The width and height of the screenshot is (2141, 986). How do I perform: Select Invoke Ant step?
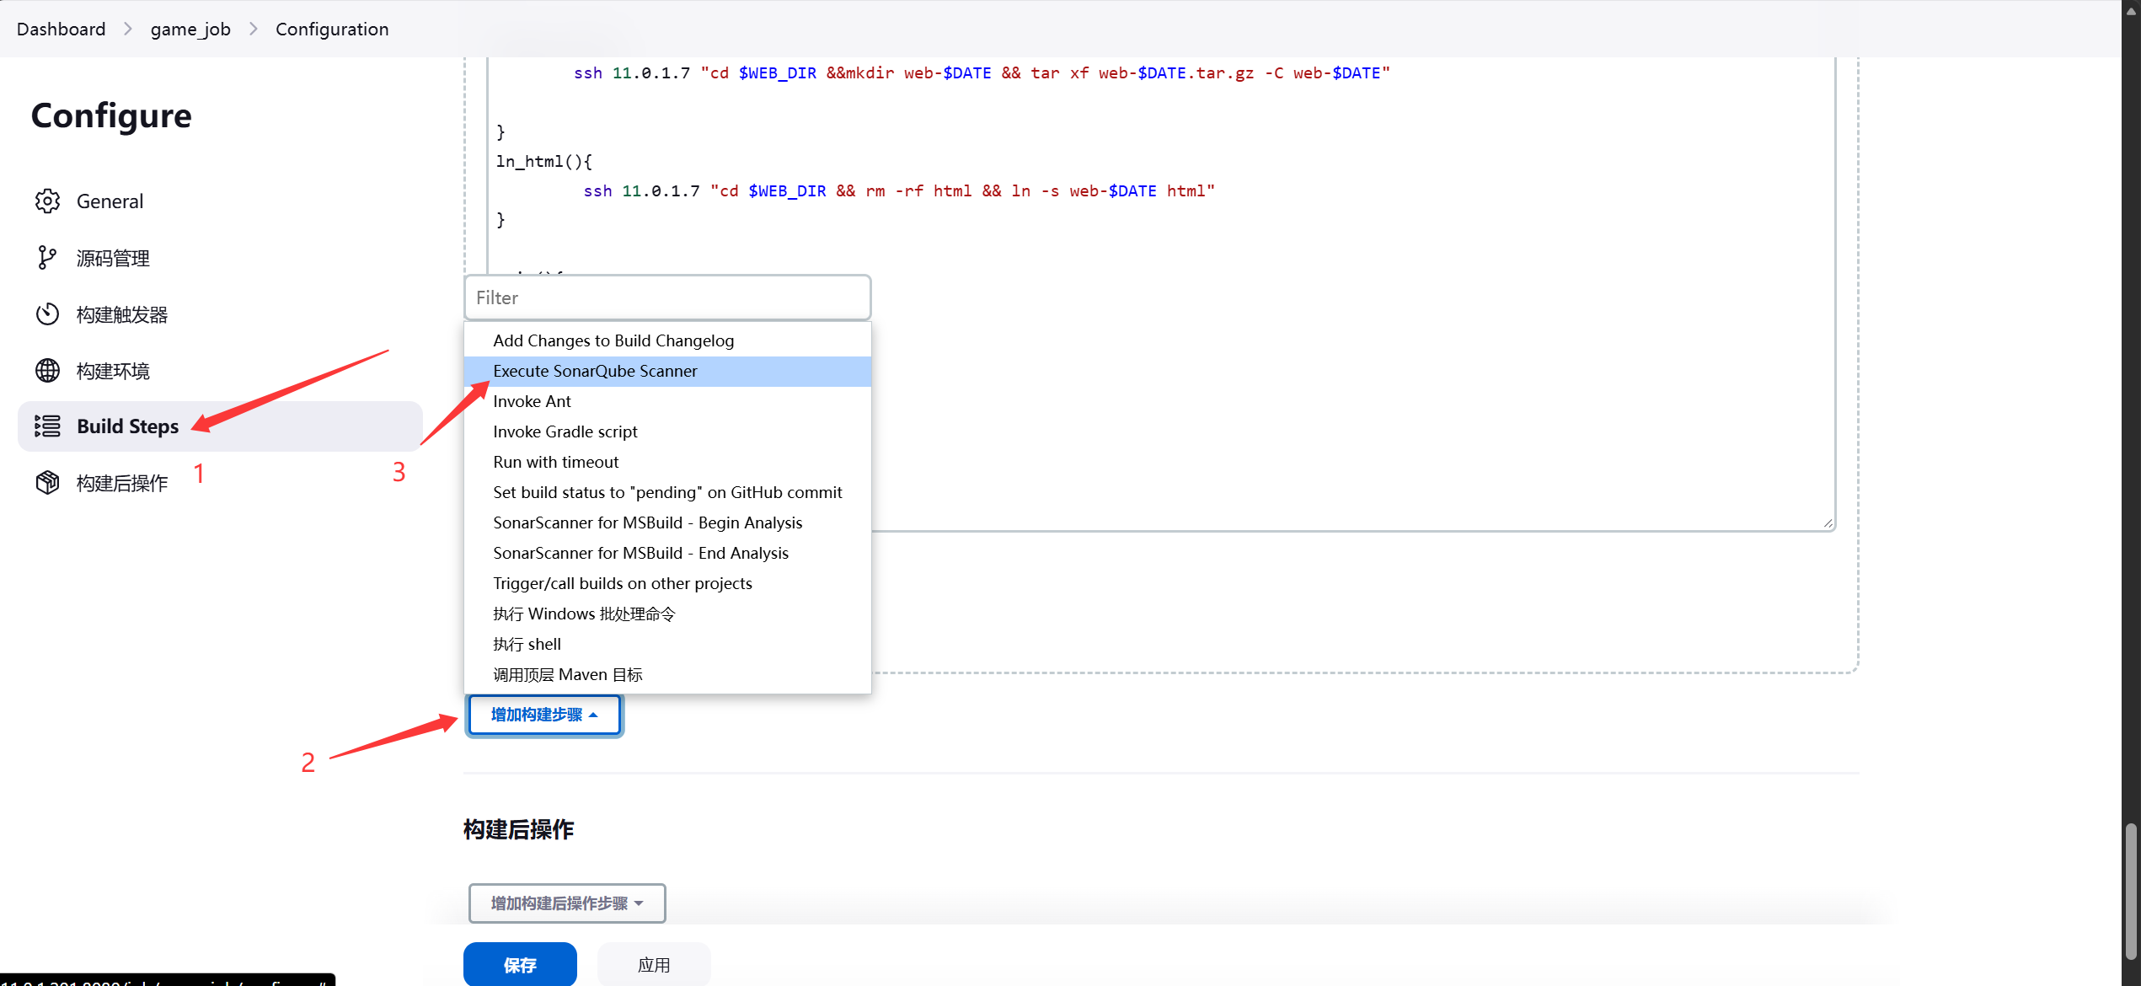click(x=667, y=401)
